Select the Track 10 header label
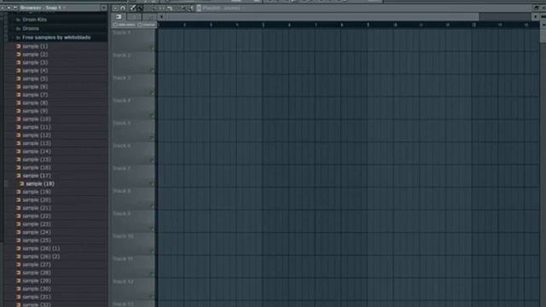 point(123,236)
